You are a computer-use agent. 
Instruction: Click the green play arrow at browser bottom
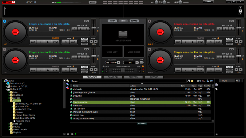point(75,134)
